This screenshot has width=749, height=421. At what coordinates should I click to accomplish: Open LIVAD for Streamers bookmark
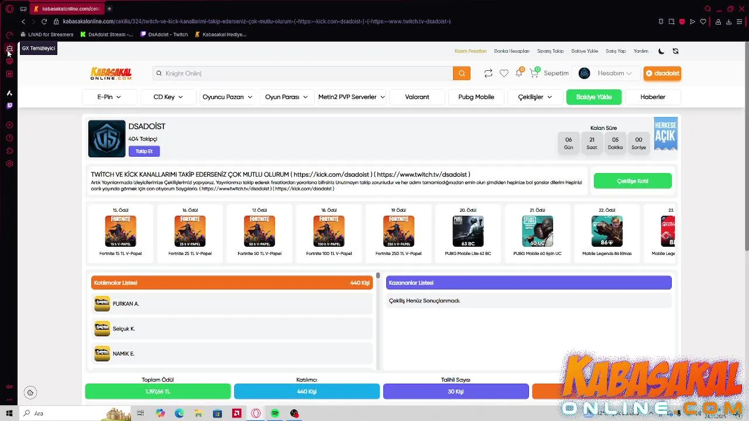click(x=47, y=34)
